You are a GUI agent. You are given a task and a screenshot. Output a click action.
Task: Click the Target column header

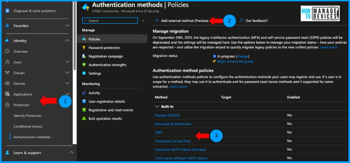(x=226, y=97)
